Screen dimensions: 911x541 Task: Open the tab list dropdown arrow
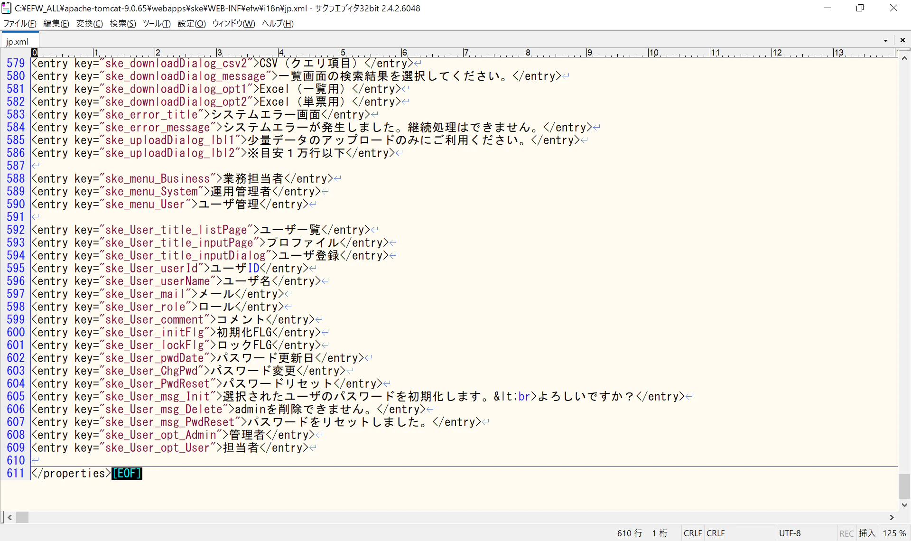pos(885,41)
